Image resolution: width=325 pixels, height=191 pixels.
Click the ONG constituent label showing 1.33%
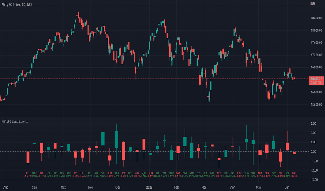pyautogui.click(x=246, y=175)
